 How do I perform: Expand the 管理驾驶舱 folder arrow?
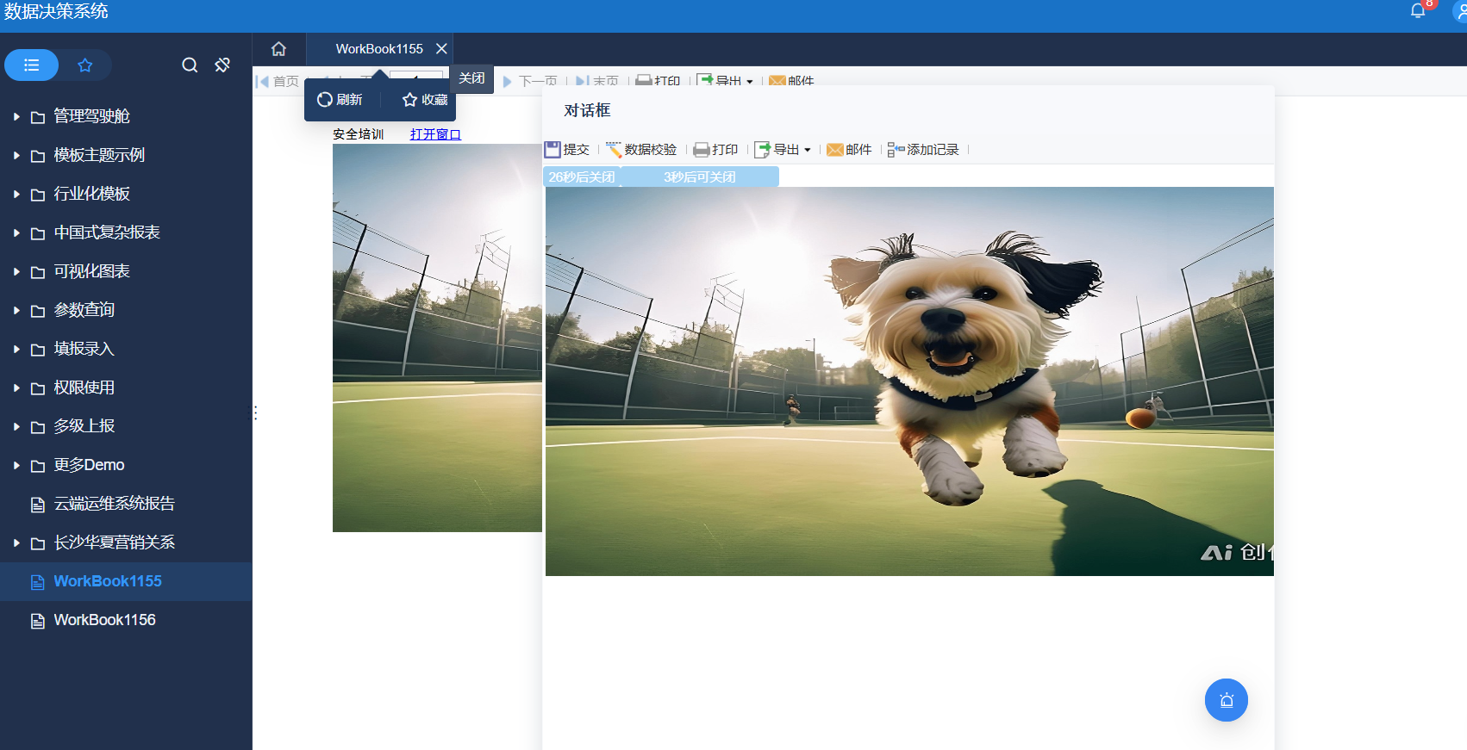(x=16, y=116)
